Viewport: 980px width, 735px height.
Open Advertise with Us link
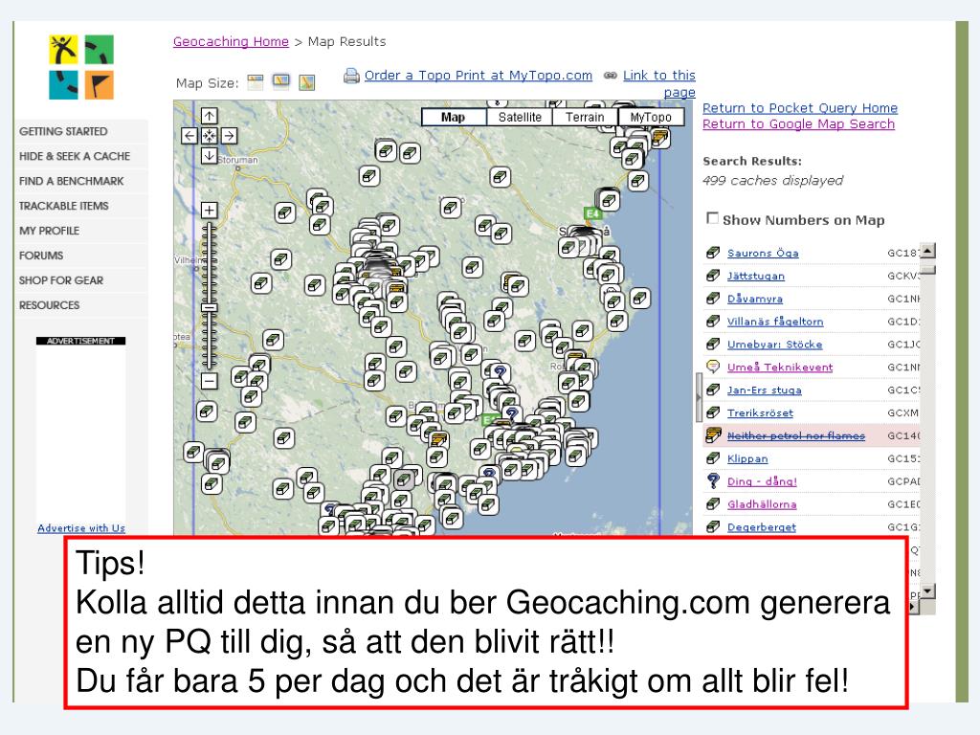point(81,528)
